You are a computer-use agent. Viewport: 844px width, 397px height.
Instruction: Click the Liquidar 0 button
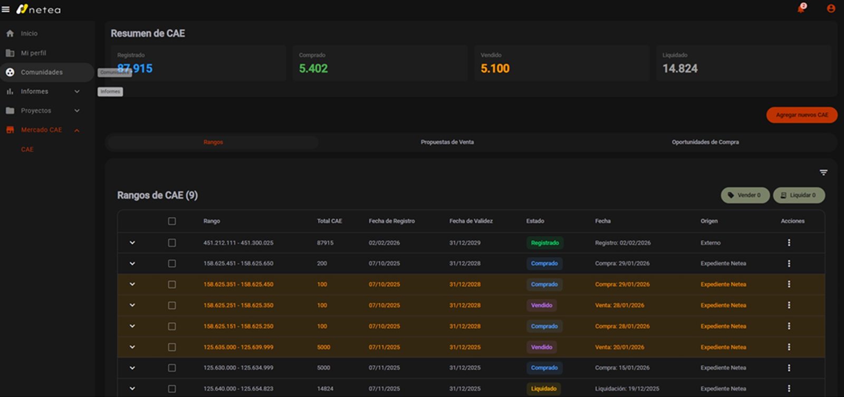pos(799,195)
